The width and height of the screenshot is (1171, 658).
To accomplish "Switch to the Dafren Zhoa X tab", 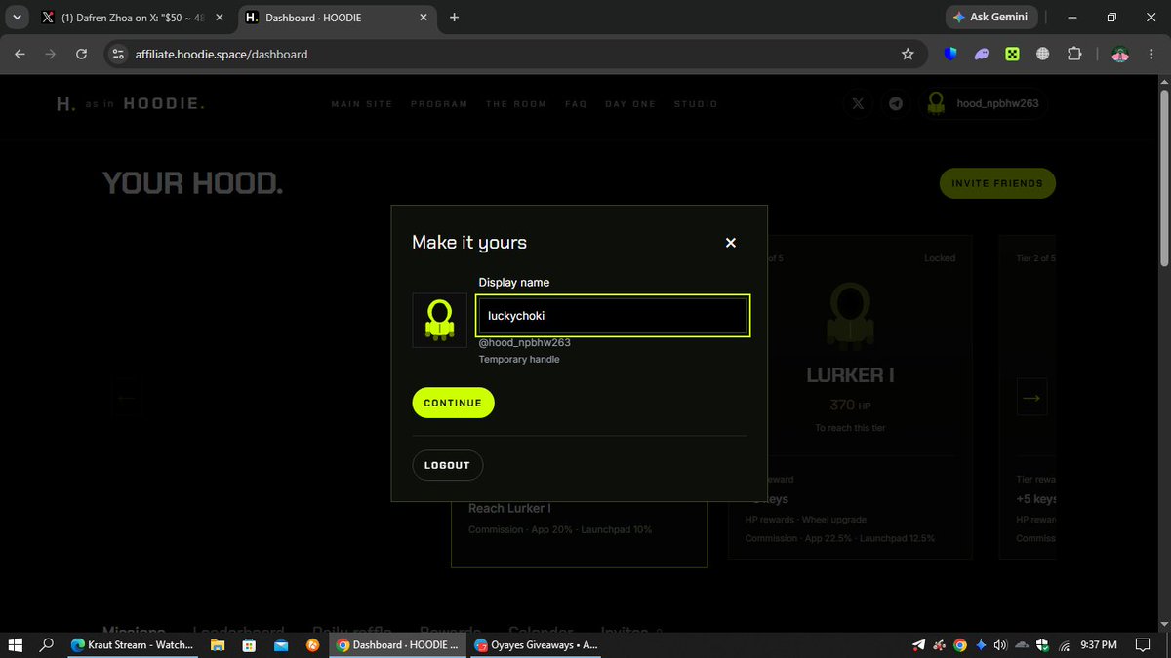I will (133, 18).
